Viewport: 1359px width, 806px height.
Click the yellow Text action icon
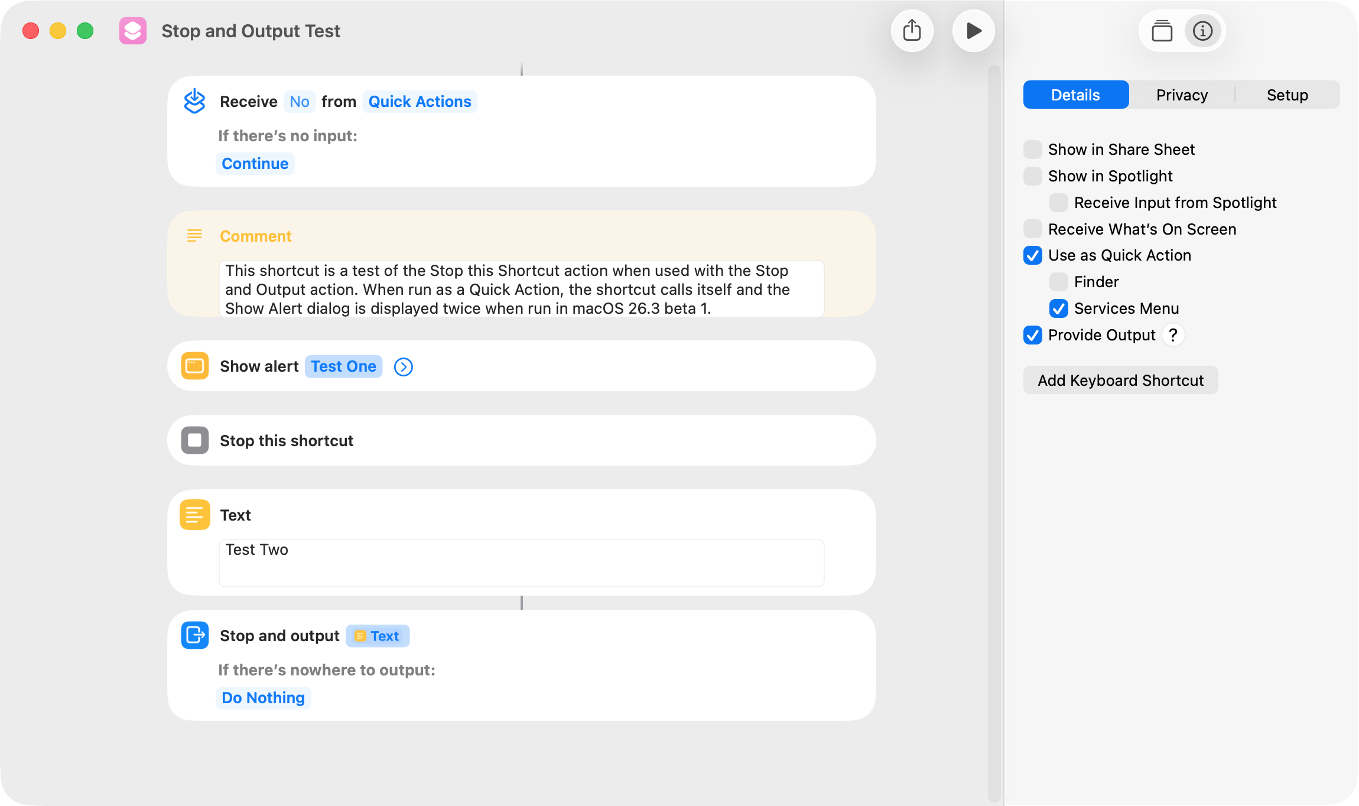click(194, 515)
